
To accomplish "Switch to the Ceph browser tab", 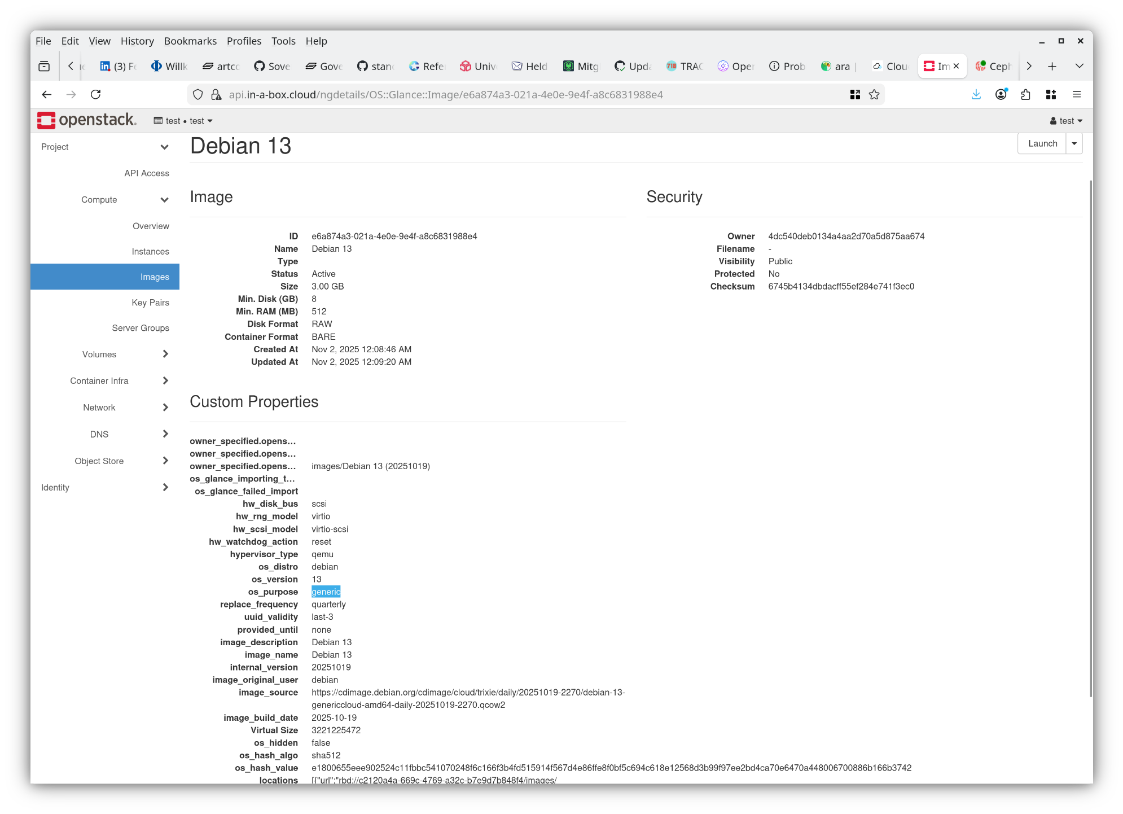I will pyautogui.click(x=994, y=66).
